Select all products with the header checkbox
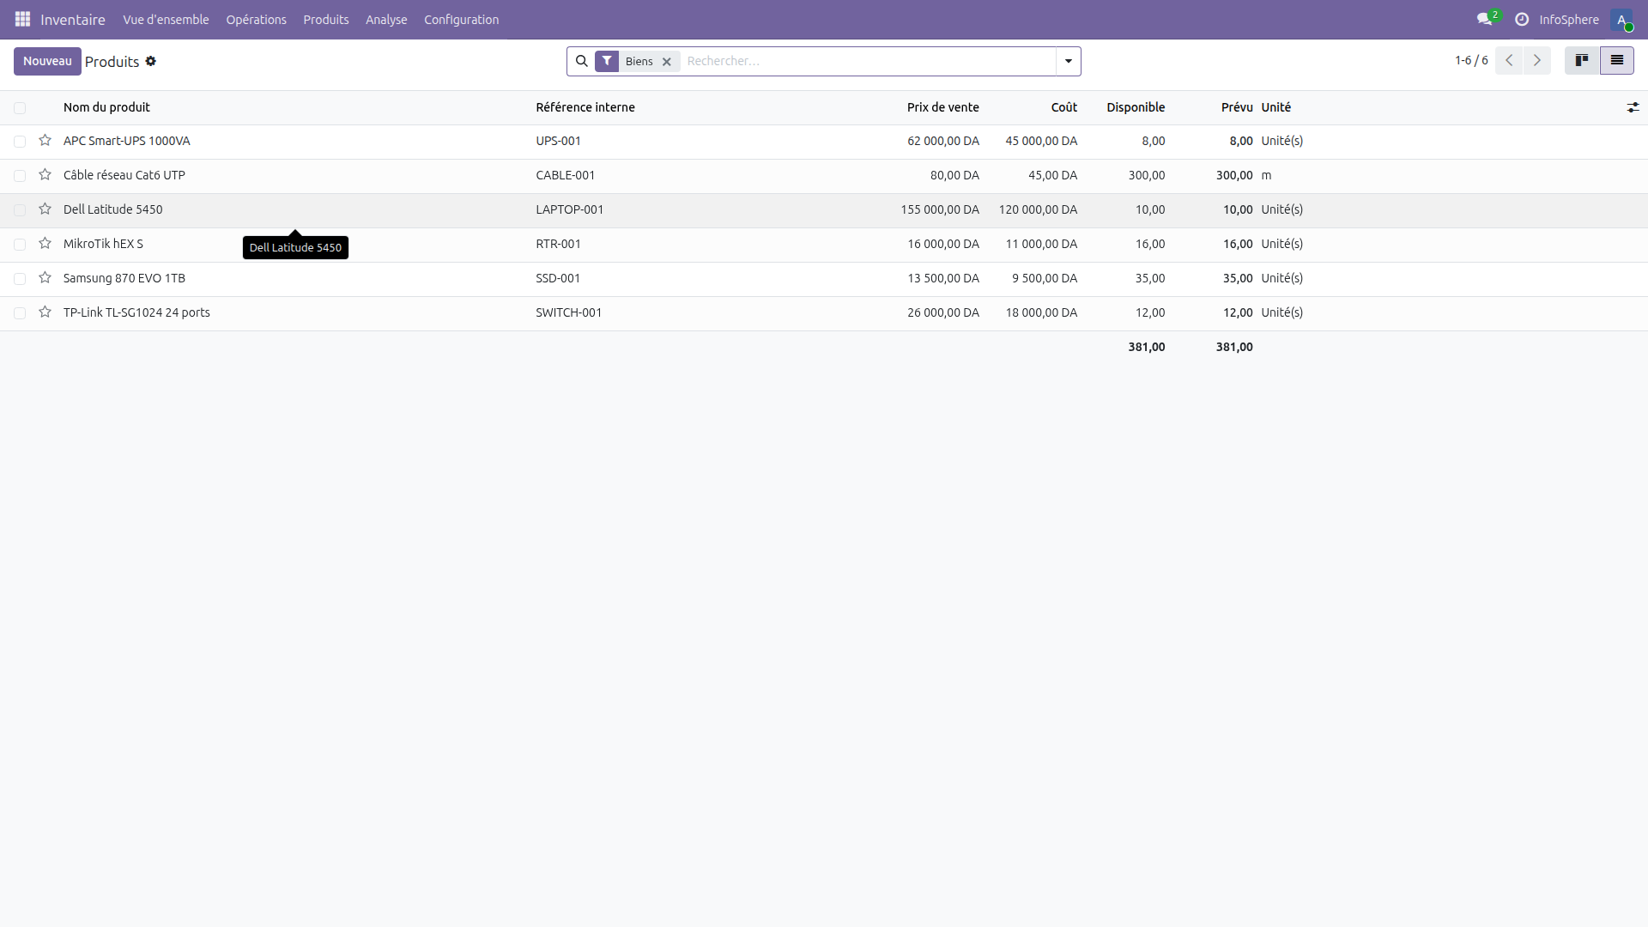This screenshot has width=1648, height=927. coord(20,107)
